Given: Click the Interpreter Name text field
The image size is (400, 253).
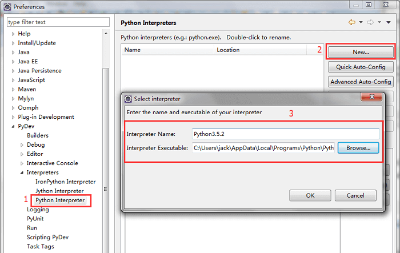Looking at the screenshot, I should [x=286, y=134].
